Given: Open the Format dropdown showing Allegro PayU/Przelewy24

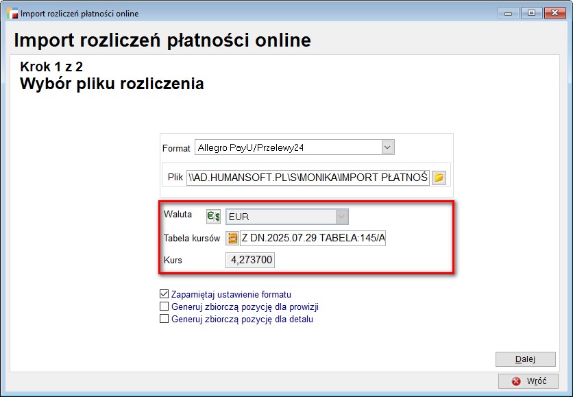Looking at the screenshot, I should coord(387,147).
